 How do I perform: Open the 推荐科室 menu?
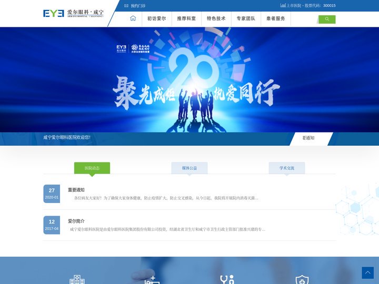pos(186,18)
